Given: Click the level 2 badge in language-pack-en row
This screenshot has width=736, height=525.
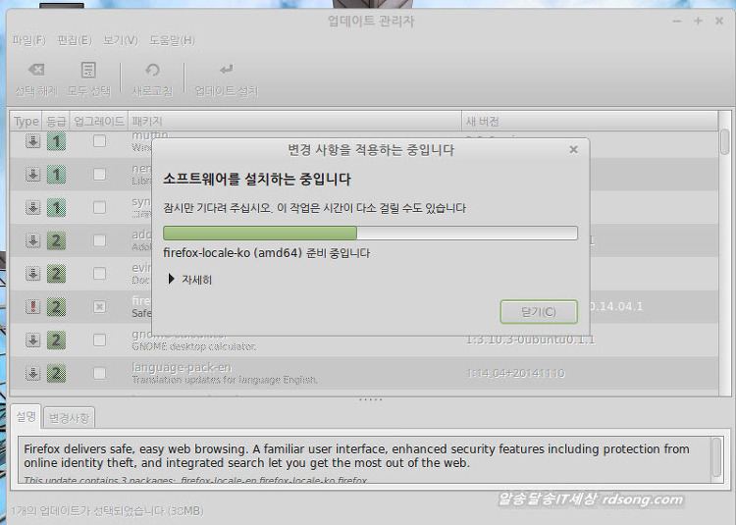Looking at the screenshot, I should pyautogui.click(x=57, y=373).
